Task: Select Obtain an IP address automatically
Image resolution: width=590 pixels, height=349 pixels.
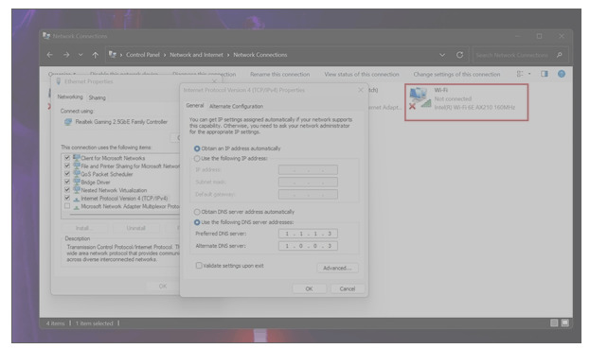Action: [x=197, y=148]
